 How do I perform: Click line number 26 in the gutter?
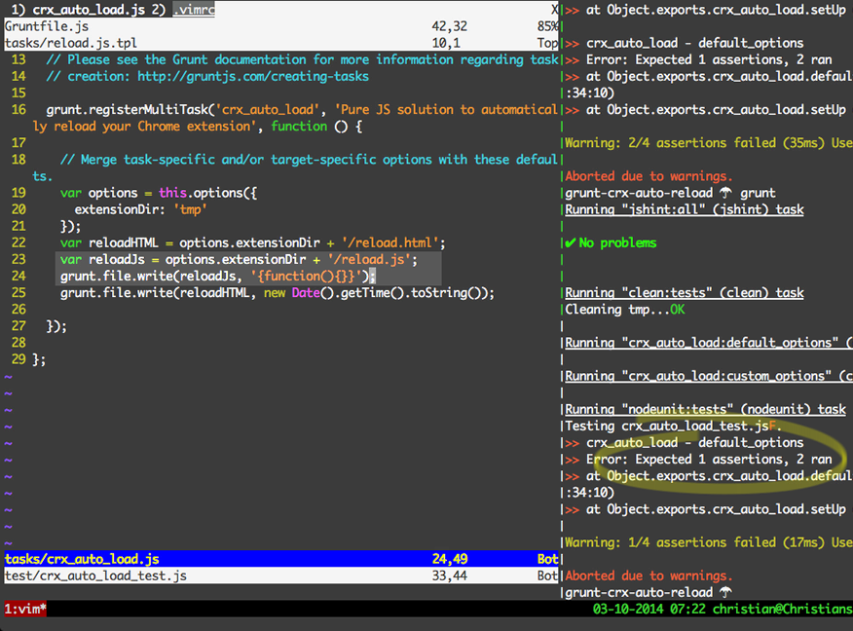[x=19, y=309]
